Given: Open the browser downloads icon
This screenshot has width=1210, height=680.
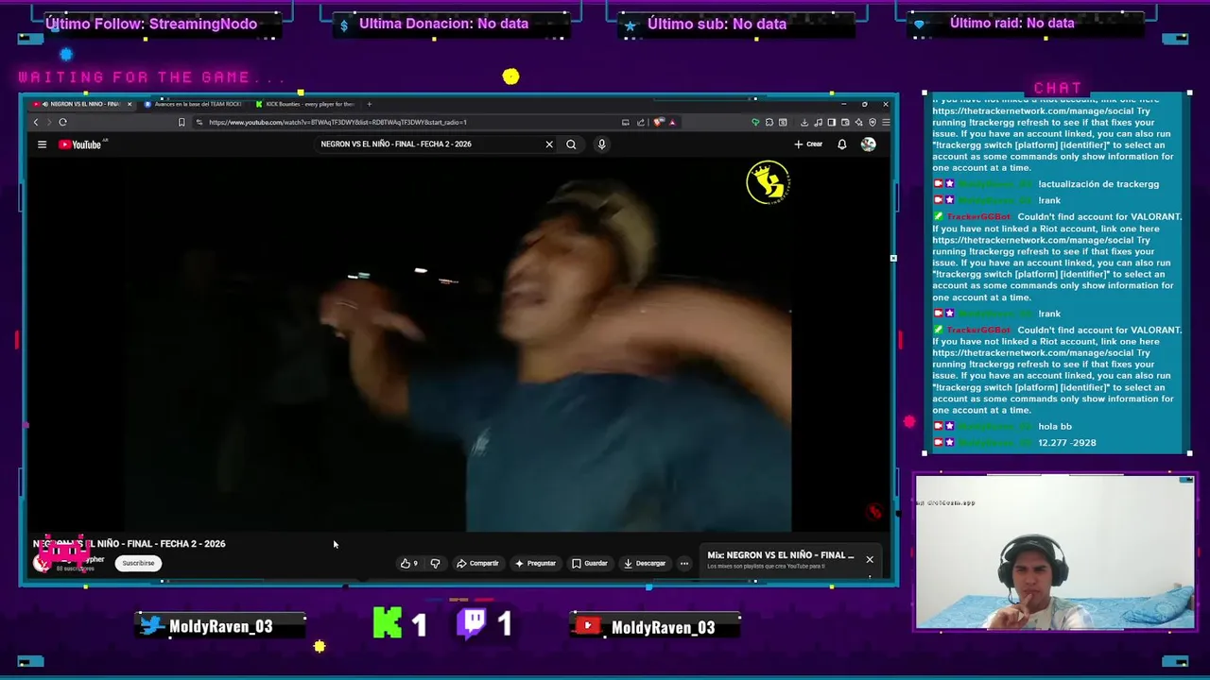Looking at the screenshot, I should (x=804, y=122).
